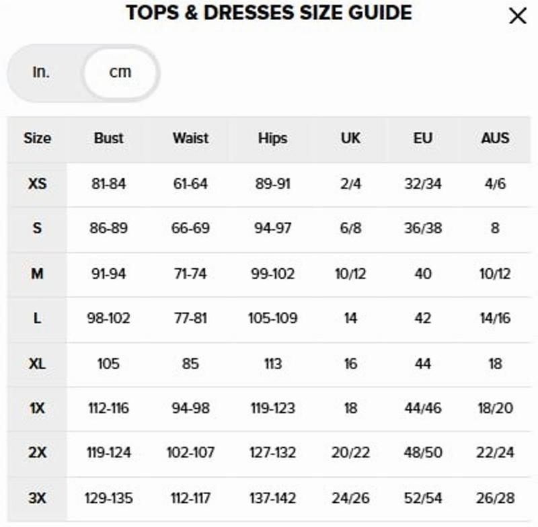Click the Tops & Dresses Size Guide title
The image size is (538, 527).
(268, 13)
